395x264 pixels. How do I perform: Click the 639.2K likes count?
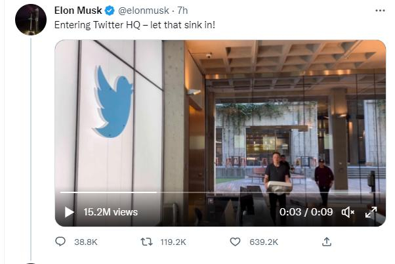(264, 242)
